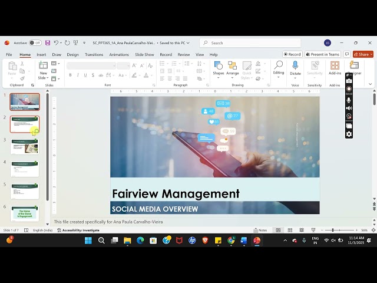
Task: Switch to the Insert tab
Action: [41, 55]
